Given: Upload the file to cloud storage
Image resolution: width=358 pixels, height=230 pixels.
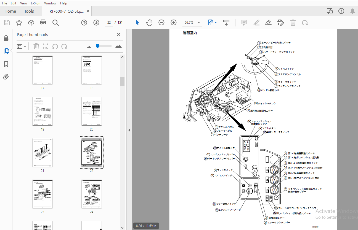Looking at the screenshot, I should tap(31, 23).
